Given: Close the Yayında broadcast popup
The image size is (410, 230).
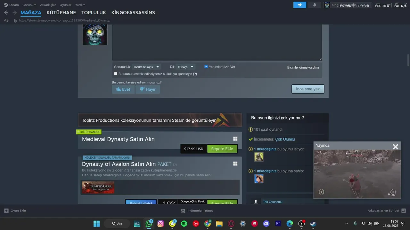Looking at the screenshot, I should point(396,146).
